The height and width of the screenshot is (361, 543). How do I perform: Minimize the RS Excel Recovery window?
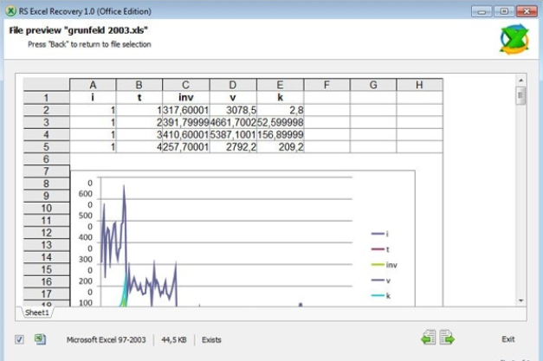482,11
